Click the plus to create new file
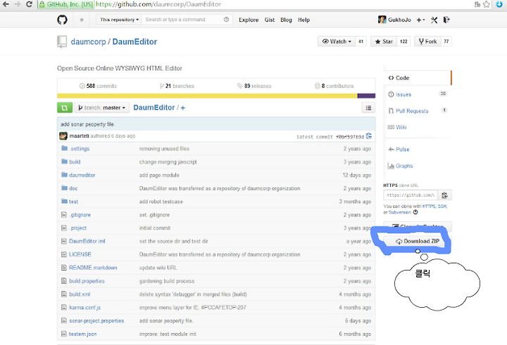507x345 pixels. tap(182, 108)
